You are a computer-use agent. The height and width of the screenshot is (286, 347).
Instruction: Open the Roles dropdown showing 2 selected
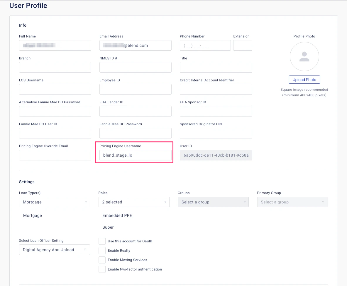(134, 202)
